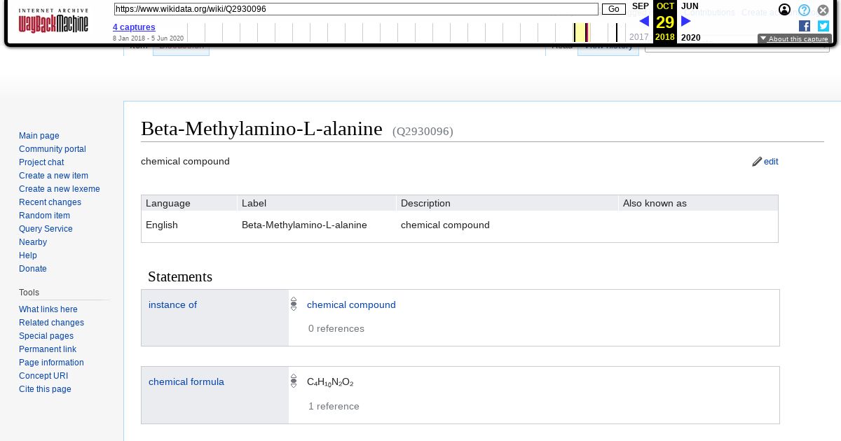841x441 pixels.
Task: Click edit link next to description
Action: coord(771,162)
